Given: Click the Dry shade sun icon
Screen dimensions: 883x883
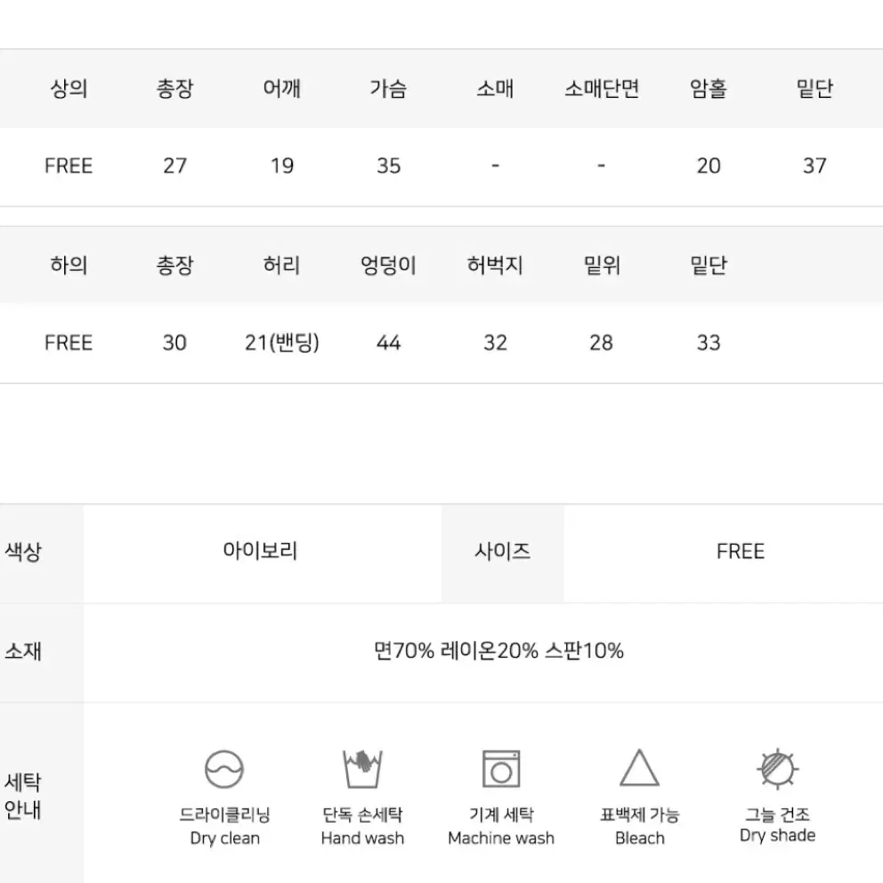Looking at the screenshot, I should pos(777,768).
